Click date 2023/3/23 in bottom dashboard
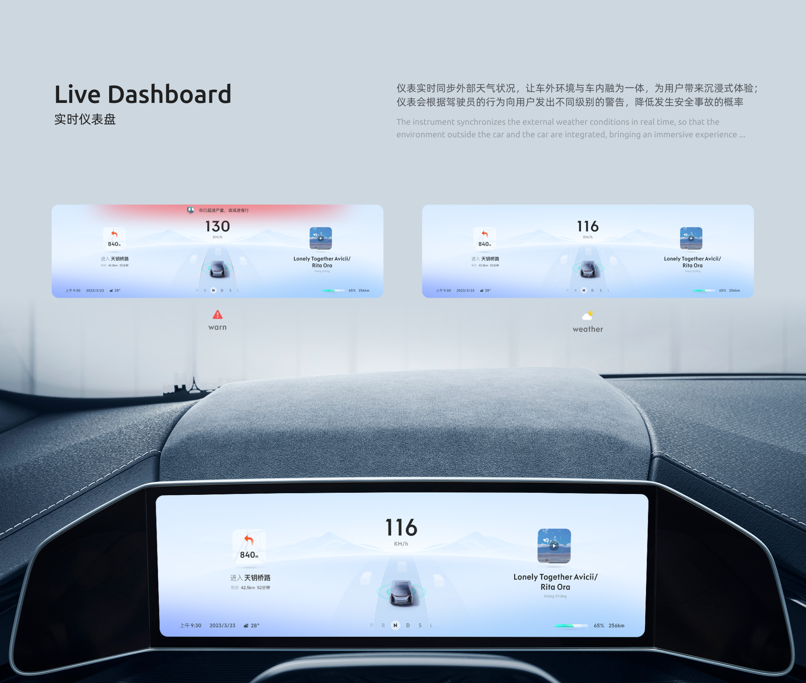 pyautogui.click(x=222, y=625)
